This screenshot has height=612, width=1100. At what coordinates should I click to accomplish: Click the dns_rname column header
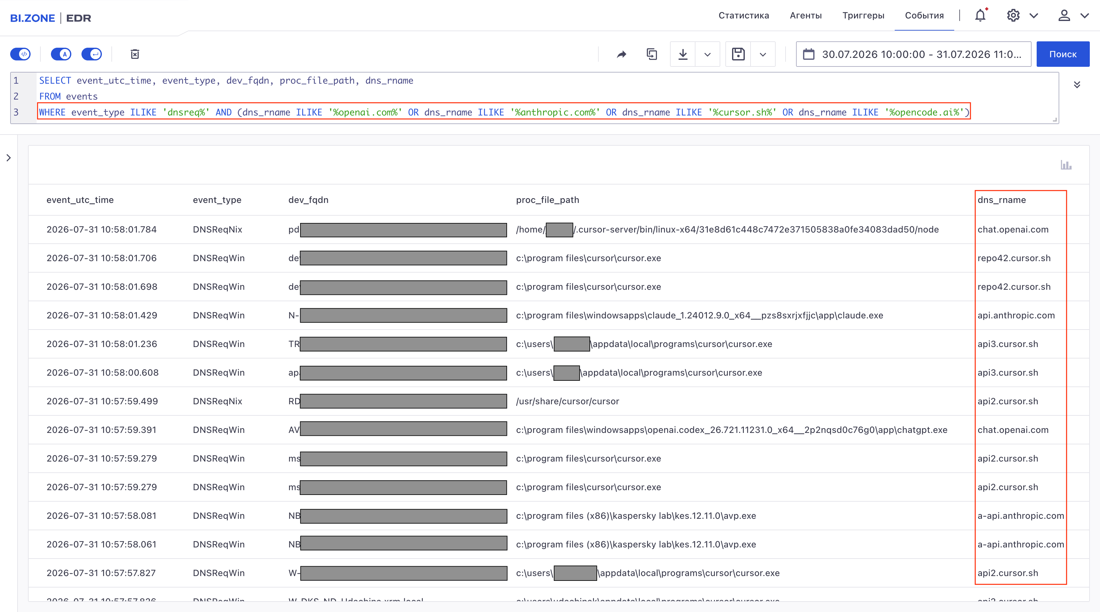[x=1002, y=200]
